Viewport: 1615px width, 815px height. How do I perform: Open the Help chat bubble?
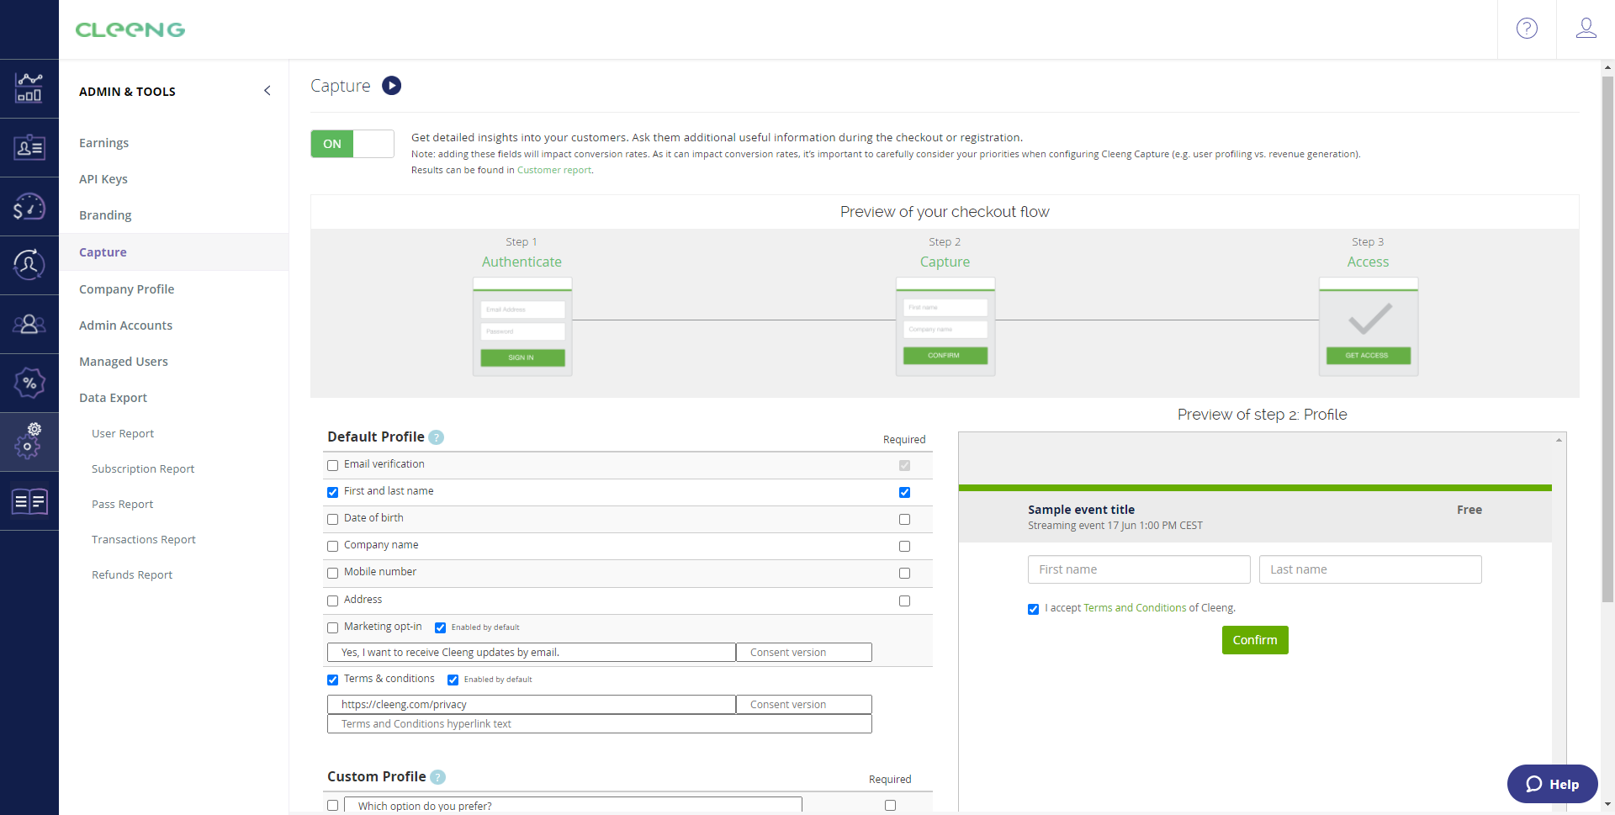coord(1552,784)
